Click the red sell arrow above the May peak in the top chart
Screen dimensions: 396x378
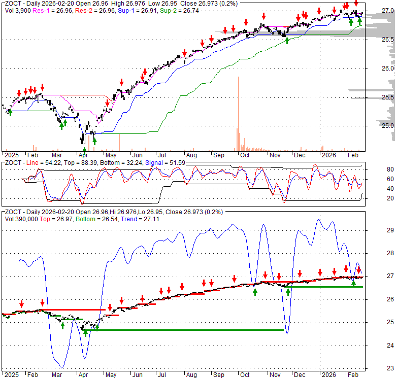pyautogui.click(x=122, y=82)
